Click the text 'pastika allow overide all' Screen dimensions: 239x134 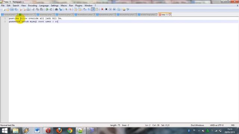[x=27, y=18]
